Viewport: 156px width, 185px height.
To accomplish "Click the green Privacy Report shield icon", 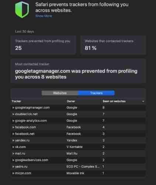I will [x=22, y=10].
